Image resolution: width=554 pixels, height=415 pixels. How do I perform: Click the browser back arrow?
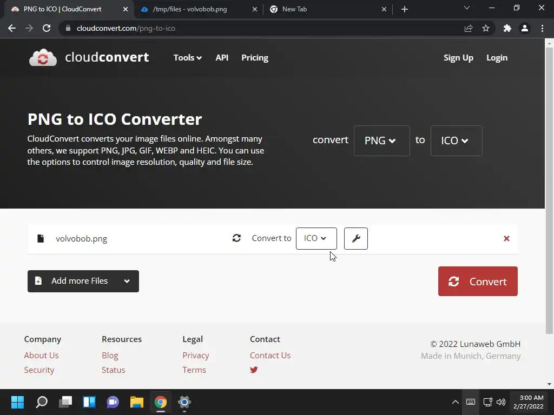coord(12,28)
